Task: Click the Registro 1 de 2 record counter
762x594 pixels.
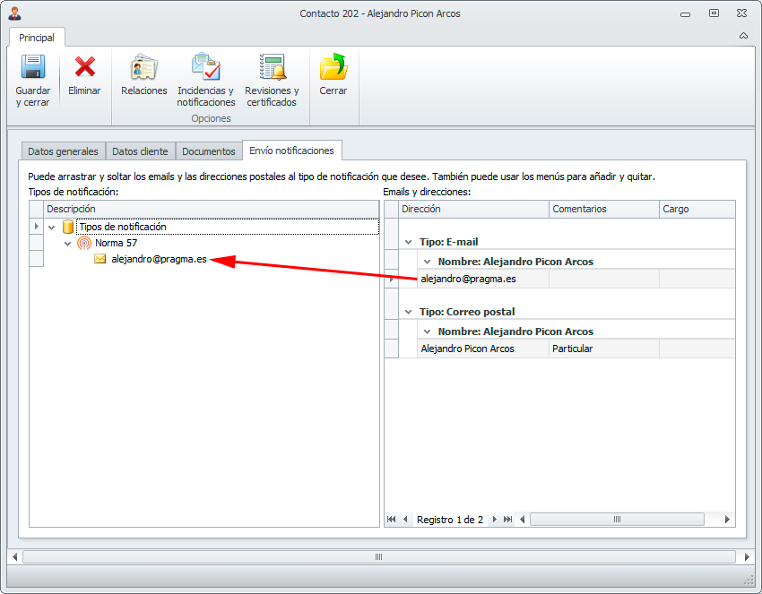Action: click(450, 520)
